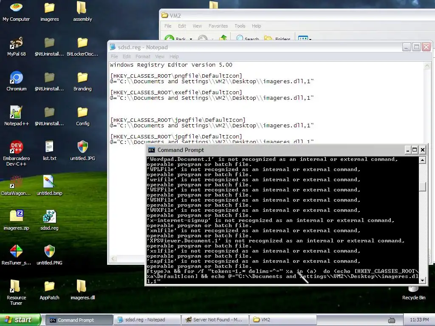Switch to Command Prompt taskbar button
Screen dimensions: 435x326
[79, 320]
